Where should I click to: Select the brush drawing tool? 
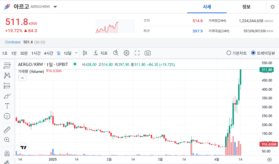tap(7, 96)
